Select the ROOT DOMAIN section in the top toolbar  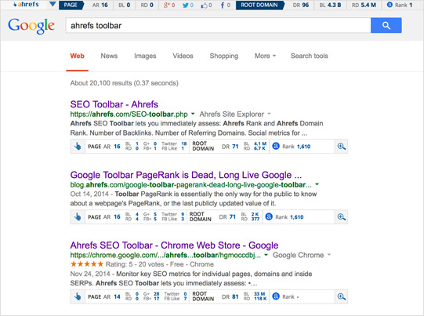point(259,5)
